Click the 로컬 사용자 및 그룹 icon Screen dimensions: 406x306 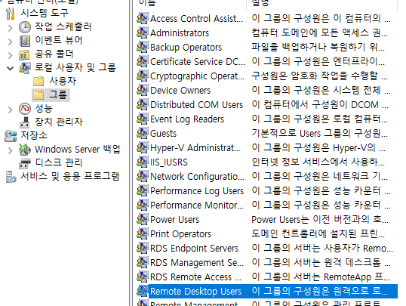(25, 68)
